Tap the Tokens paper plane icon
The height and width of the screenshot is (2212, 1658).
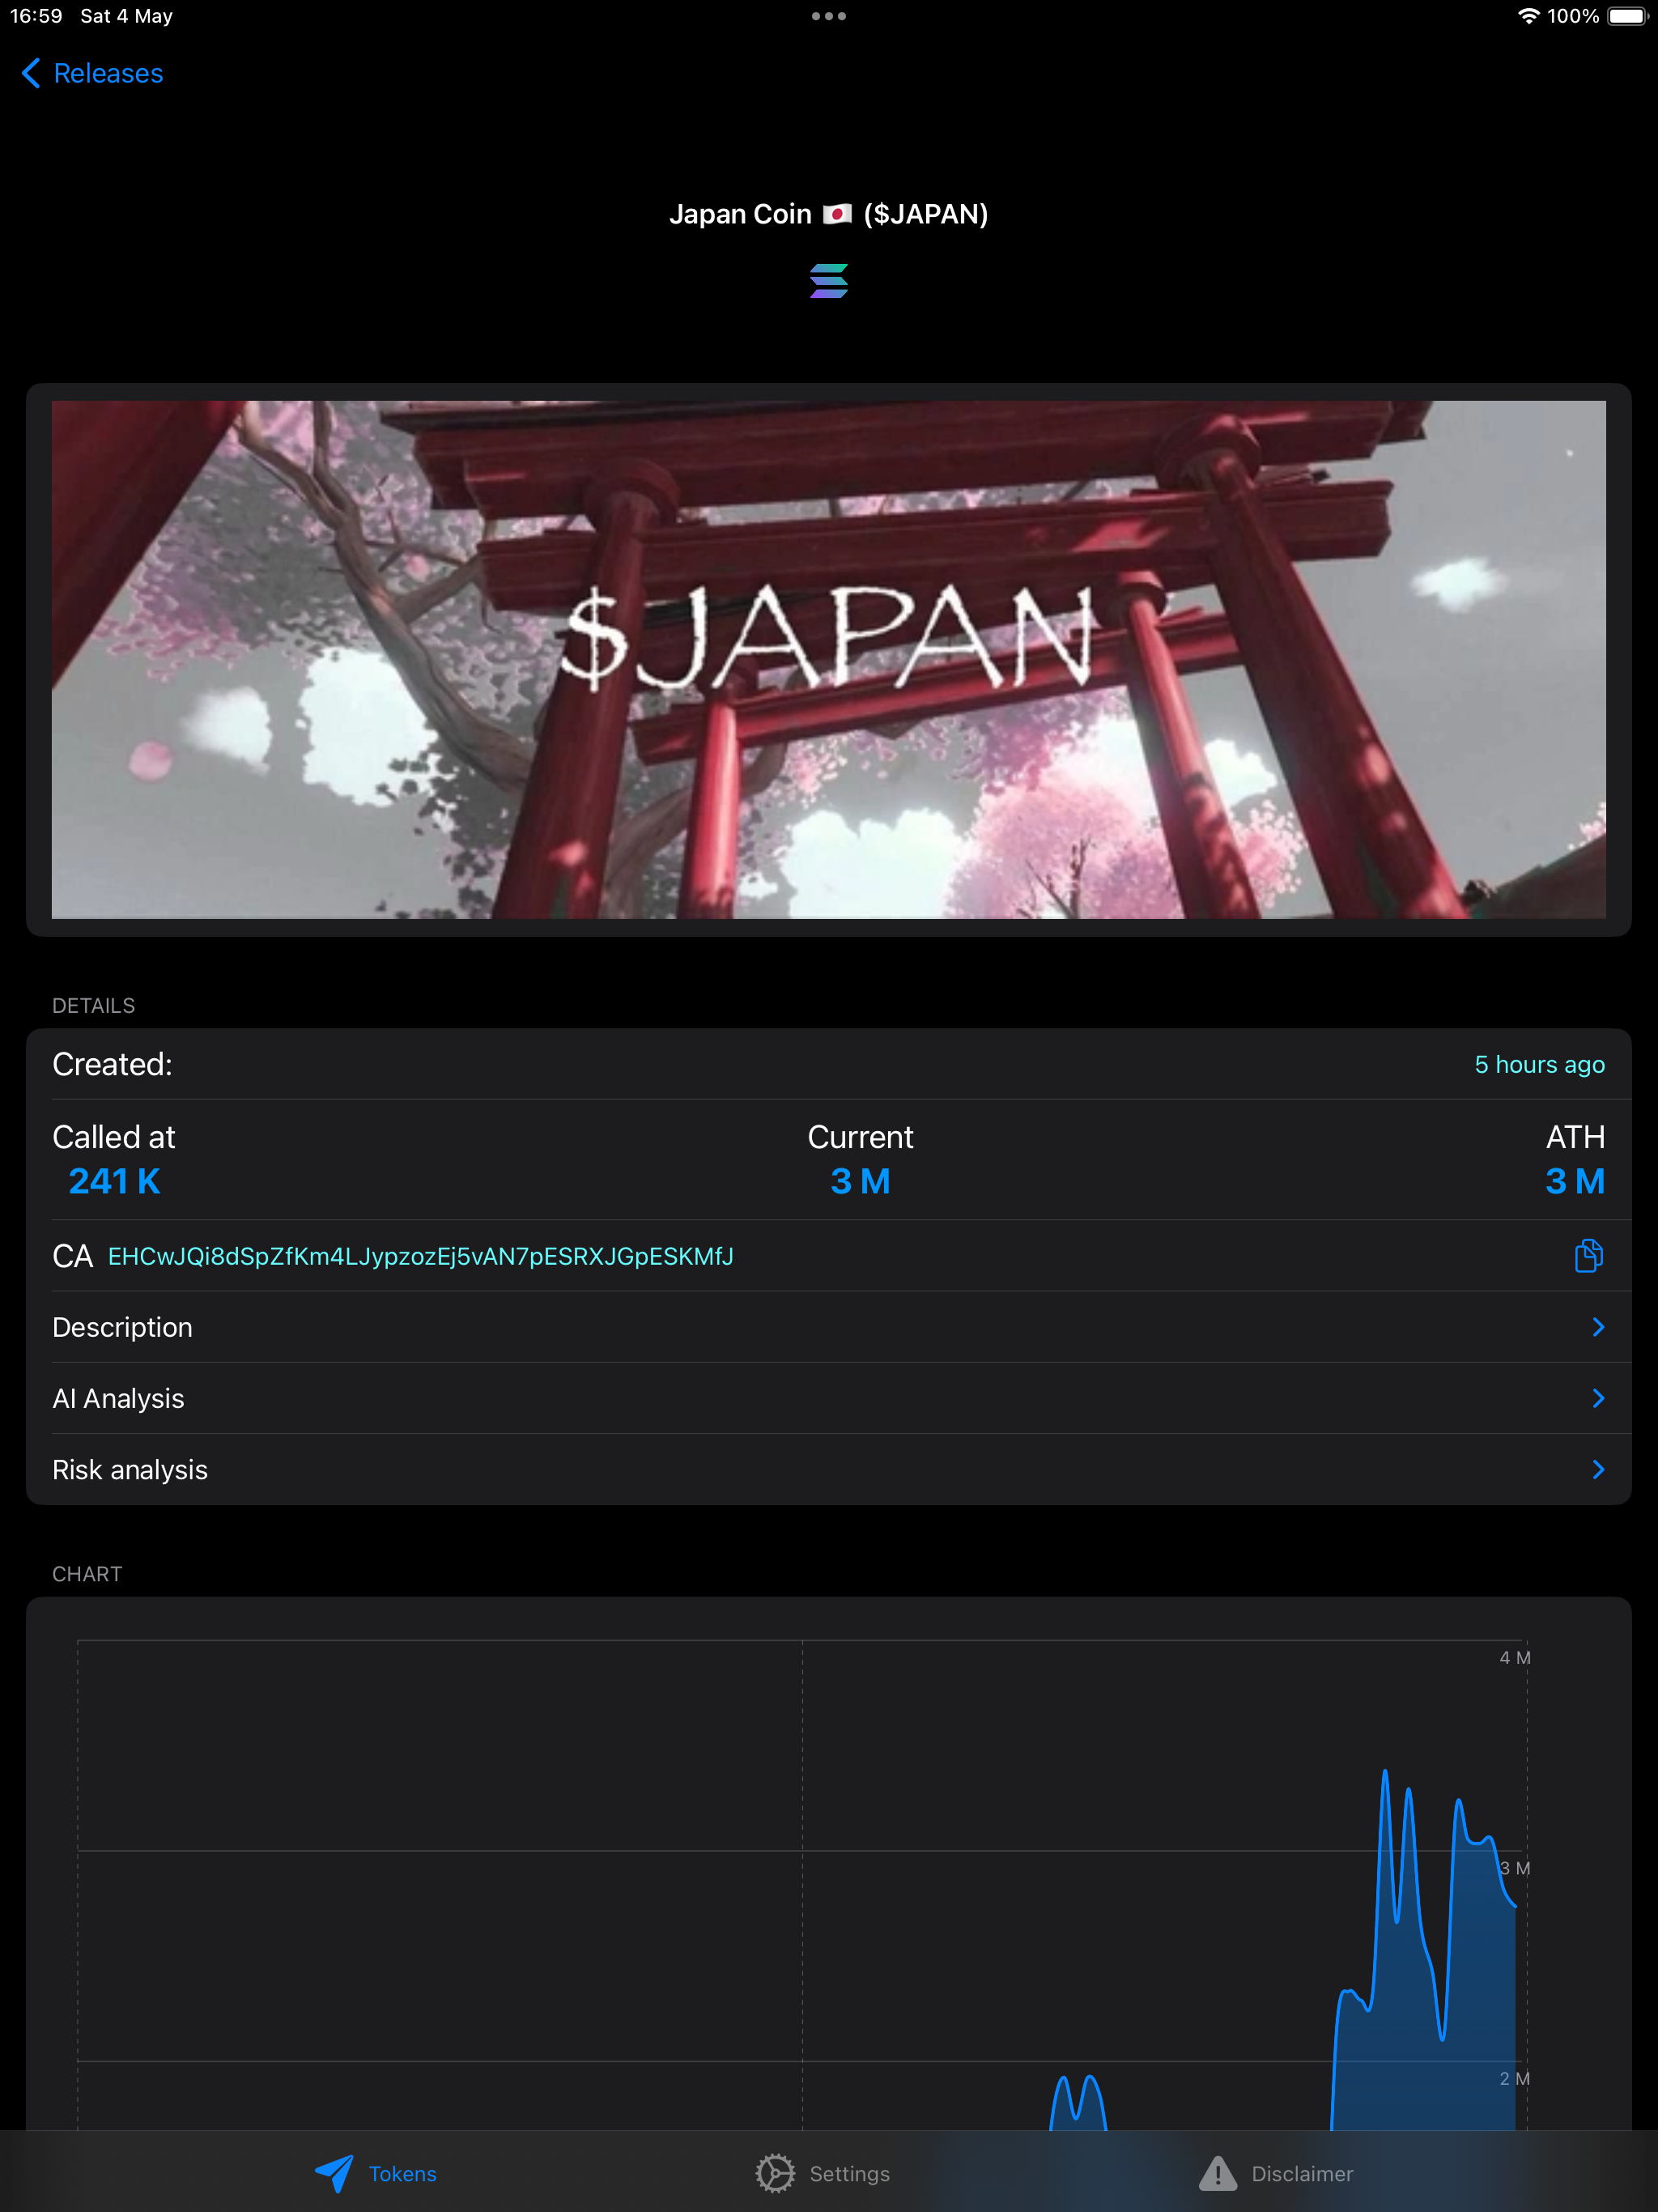tap(334, 2173)
